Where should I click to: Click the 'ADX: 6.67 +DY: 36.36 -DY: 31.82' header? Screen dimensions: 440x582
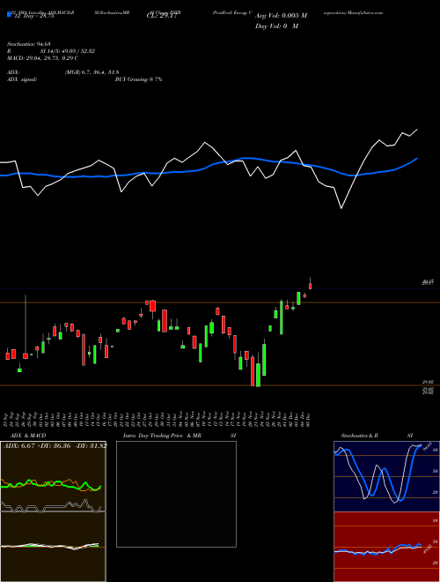[55, 445]
